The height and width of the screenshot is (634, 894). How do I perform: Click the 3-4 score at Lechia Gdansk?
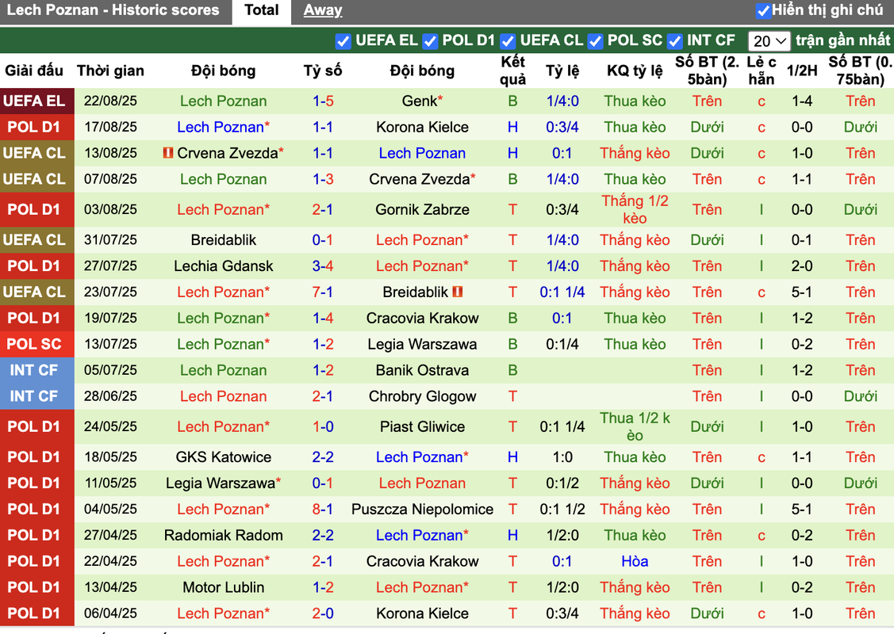pos(323,266)
